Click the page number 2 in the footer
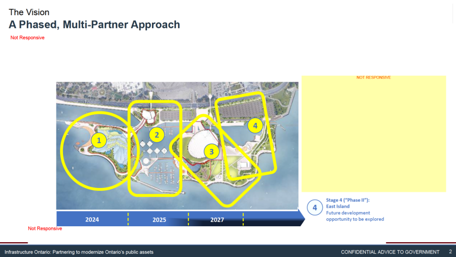Screen dimensions: 456x257 coord(450,251)
